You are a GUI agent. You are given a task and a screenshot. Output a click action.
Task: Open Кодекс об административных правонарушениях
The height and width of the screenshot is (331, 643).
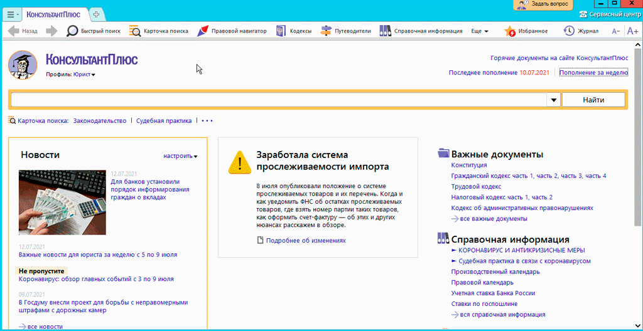click(x=522, y=208)
